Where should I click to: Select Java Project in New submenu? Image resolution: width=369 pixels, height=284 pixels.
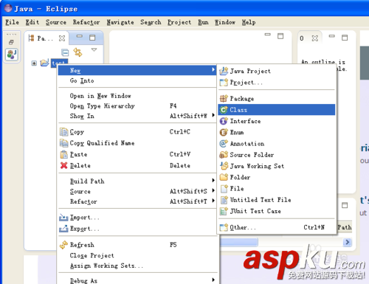277,71
